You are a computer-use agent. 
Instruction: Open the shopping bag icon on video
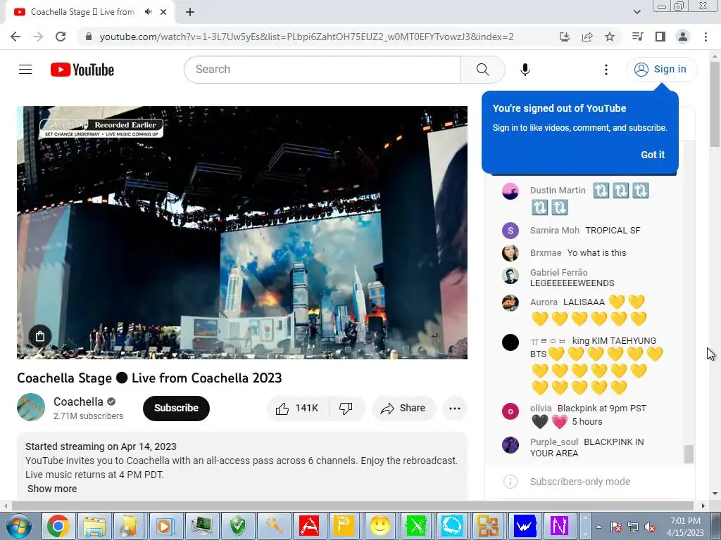coord(40,336)
